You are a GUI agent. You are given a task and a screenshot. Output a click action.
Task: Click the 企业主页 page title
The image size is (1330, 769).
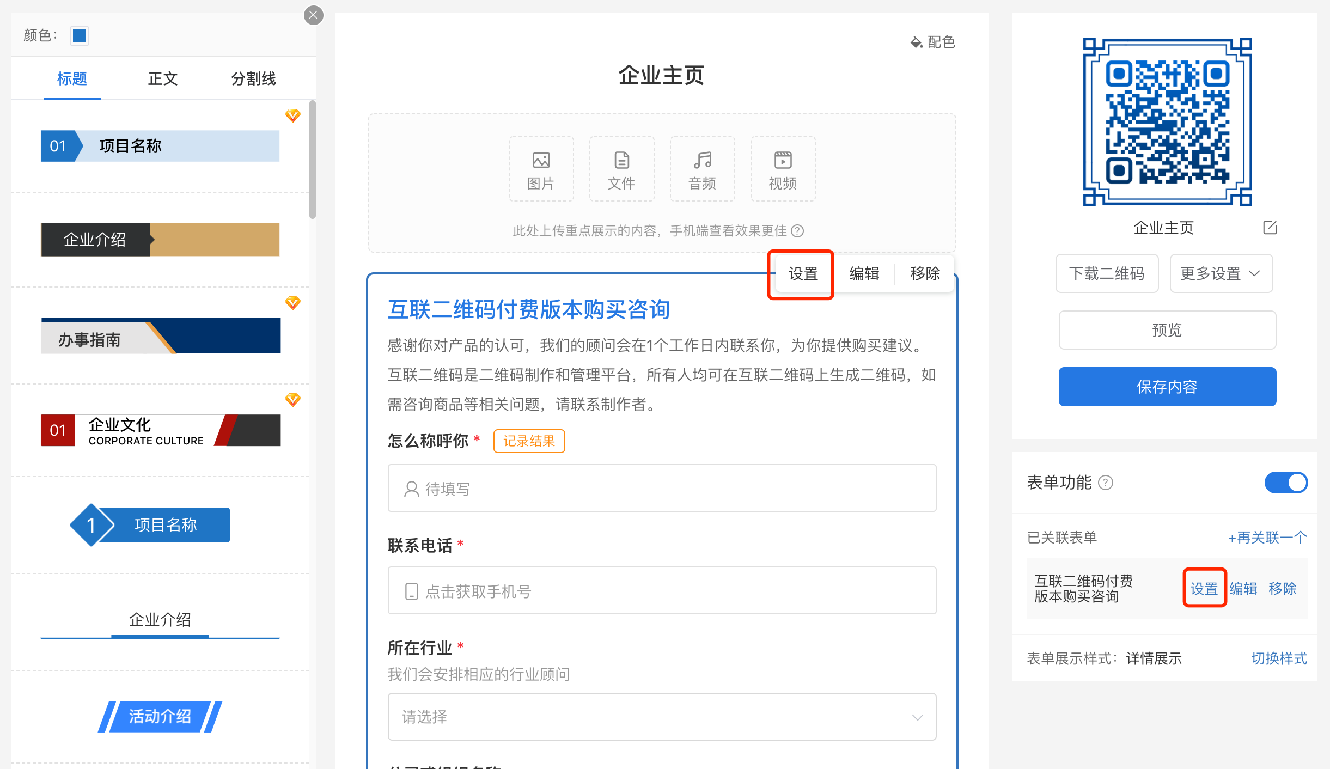tap(662, 75)
